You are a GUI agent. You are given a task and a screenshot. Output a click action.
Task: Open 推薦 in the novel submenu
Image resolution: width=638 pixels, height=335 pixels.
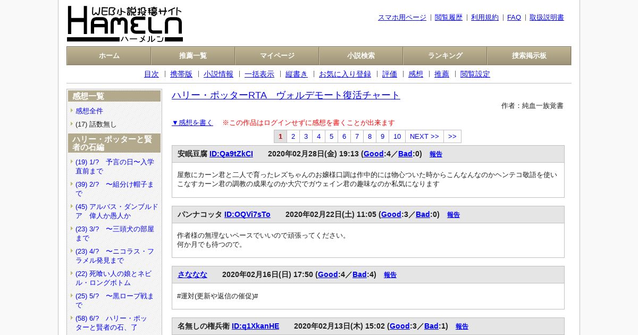click(x=442, y=74)
